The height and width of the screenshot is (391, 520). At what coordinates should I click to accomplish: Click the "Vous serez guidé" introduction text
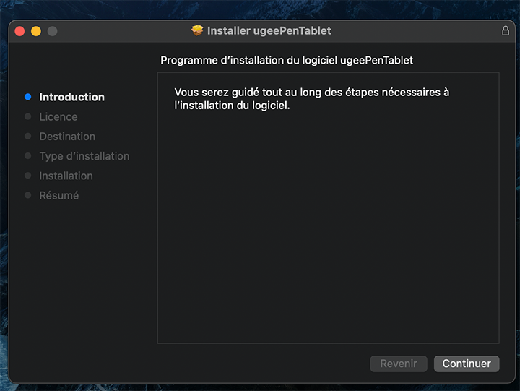point(312,99)
